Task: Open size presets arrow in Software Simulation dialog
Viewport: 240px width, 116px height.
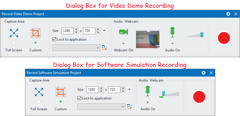Action: click(x=129, y=90)
